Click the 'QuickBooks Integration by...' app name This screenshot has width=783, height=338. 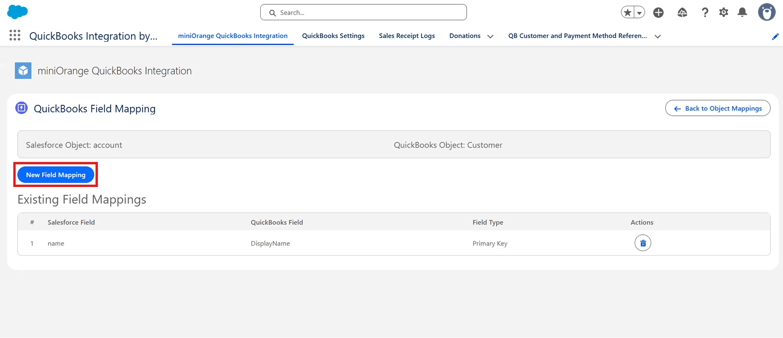coord(93,36)
